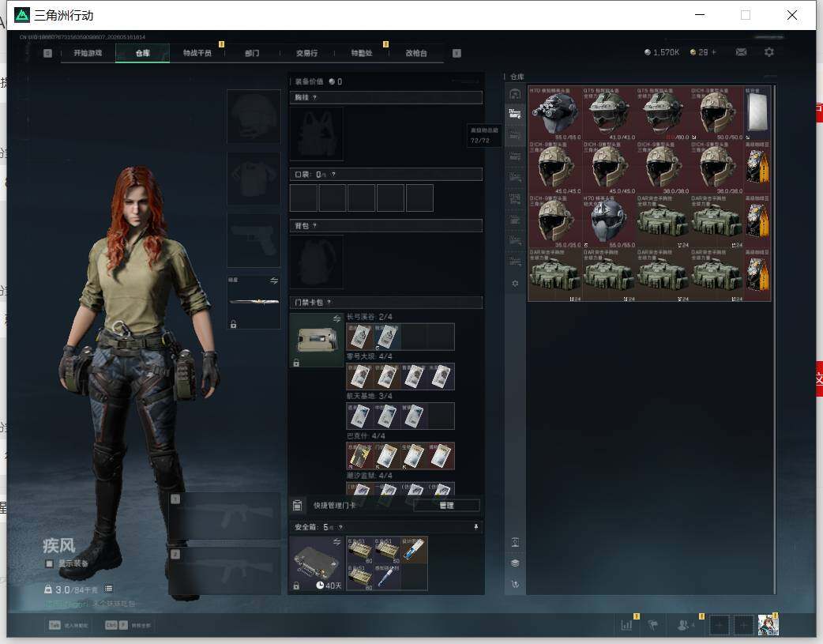Image resolution: width=823 pixels, height=644 pixels.
Task: Select the H70 night vision helmet
Action: point(555,113)
